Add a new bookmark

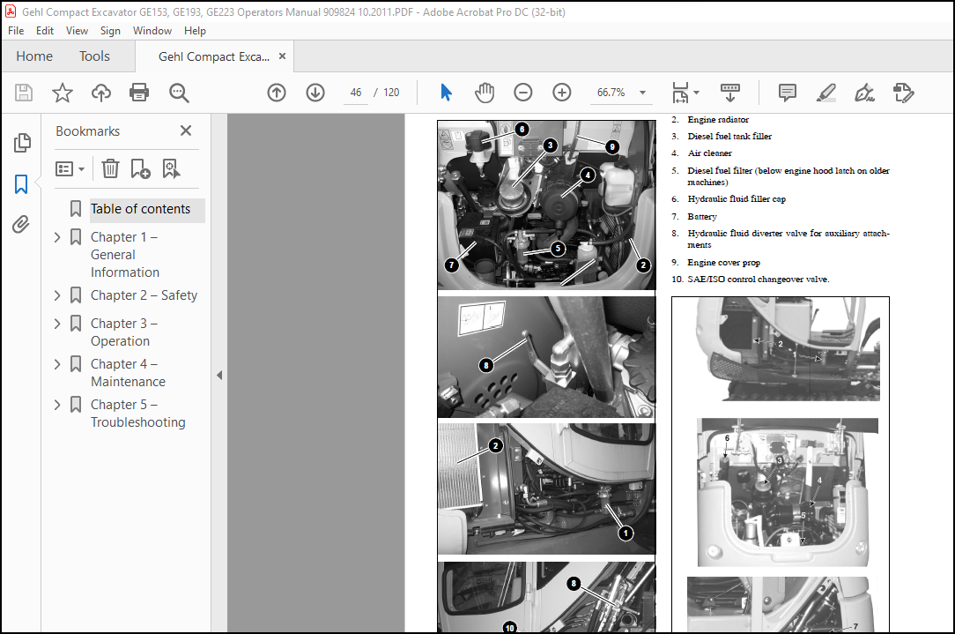click(140, 169)
